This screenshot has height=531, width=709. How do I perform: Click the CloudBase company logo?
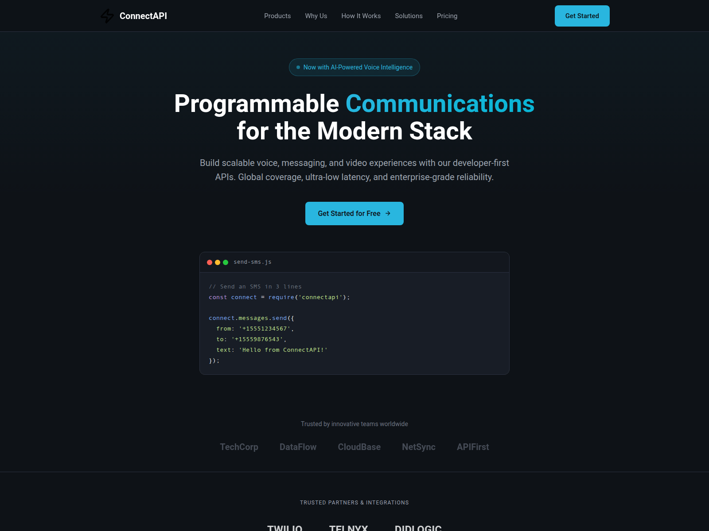click(359, 447)
